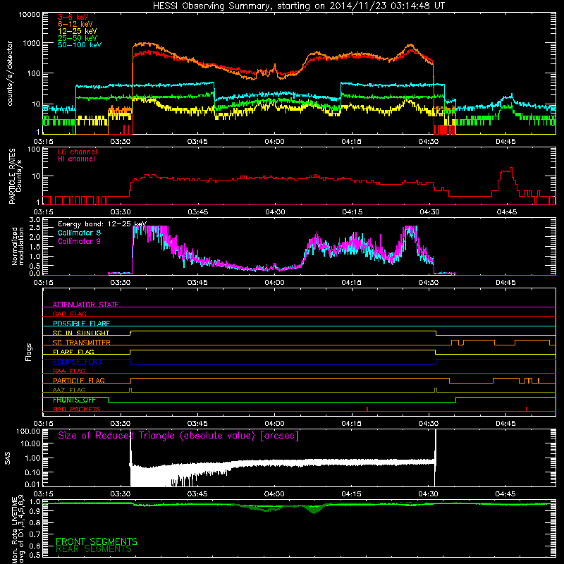Viewport: 564px width, 564px height.
Task: Click the POSSIBLE FLARE flag label
Action: 81,324
